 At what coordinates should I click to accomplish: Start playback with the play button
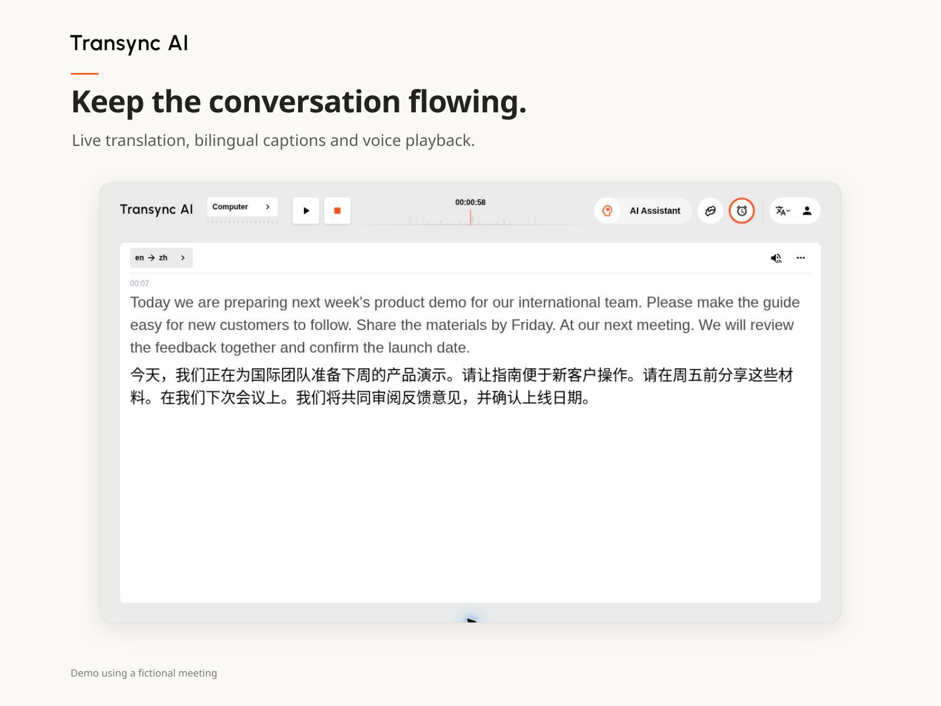point(306,211)
